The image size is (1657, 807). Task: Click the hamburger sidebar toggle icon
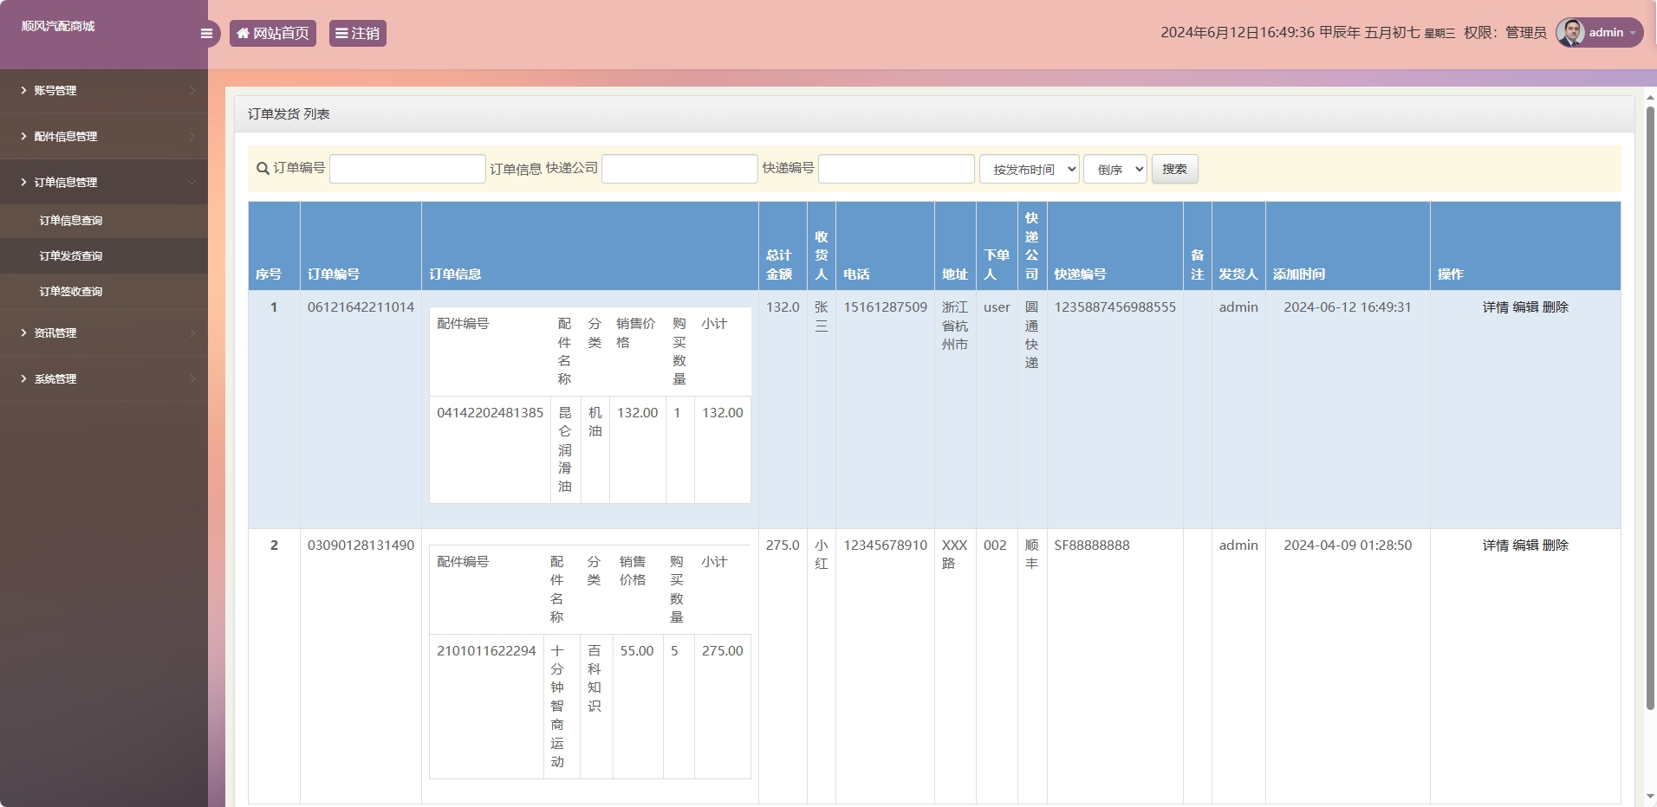point(206,34)
